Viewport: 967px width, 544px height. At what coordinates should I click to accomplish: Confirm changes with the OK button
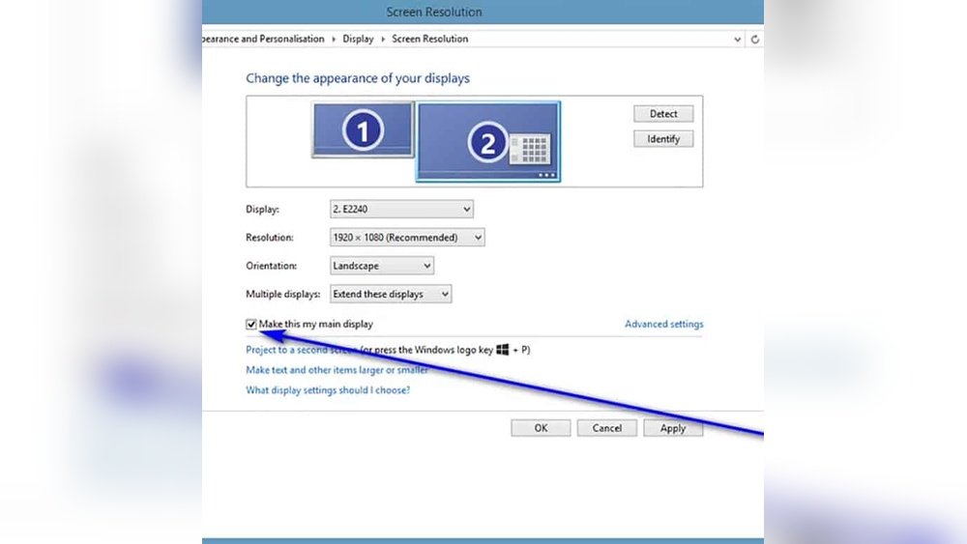541,428
